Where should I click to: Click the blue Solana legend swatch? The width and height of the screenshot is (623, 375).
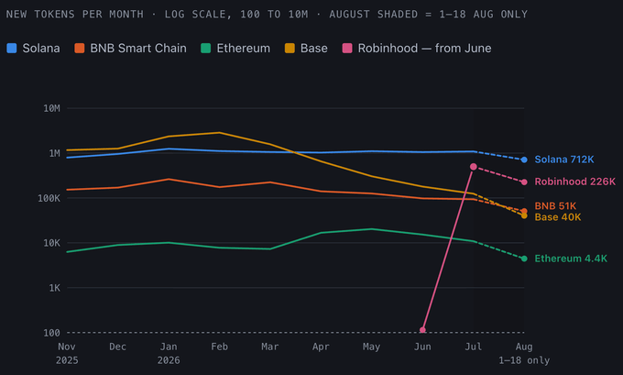[12, 49]
